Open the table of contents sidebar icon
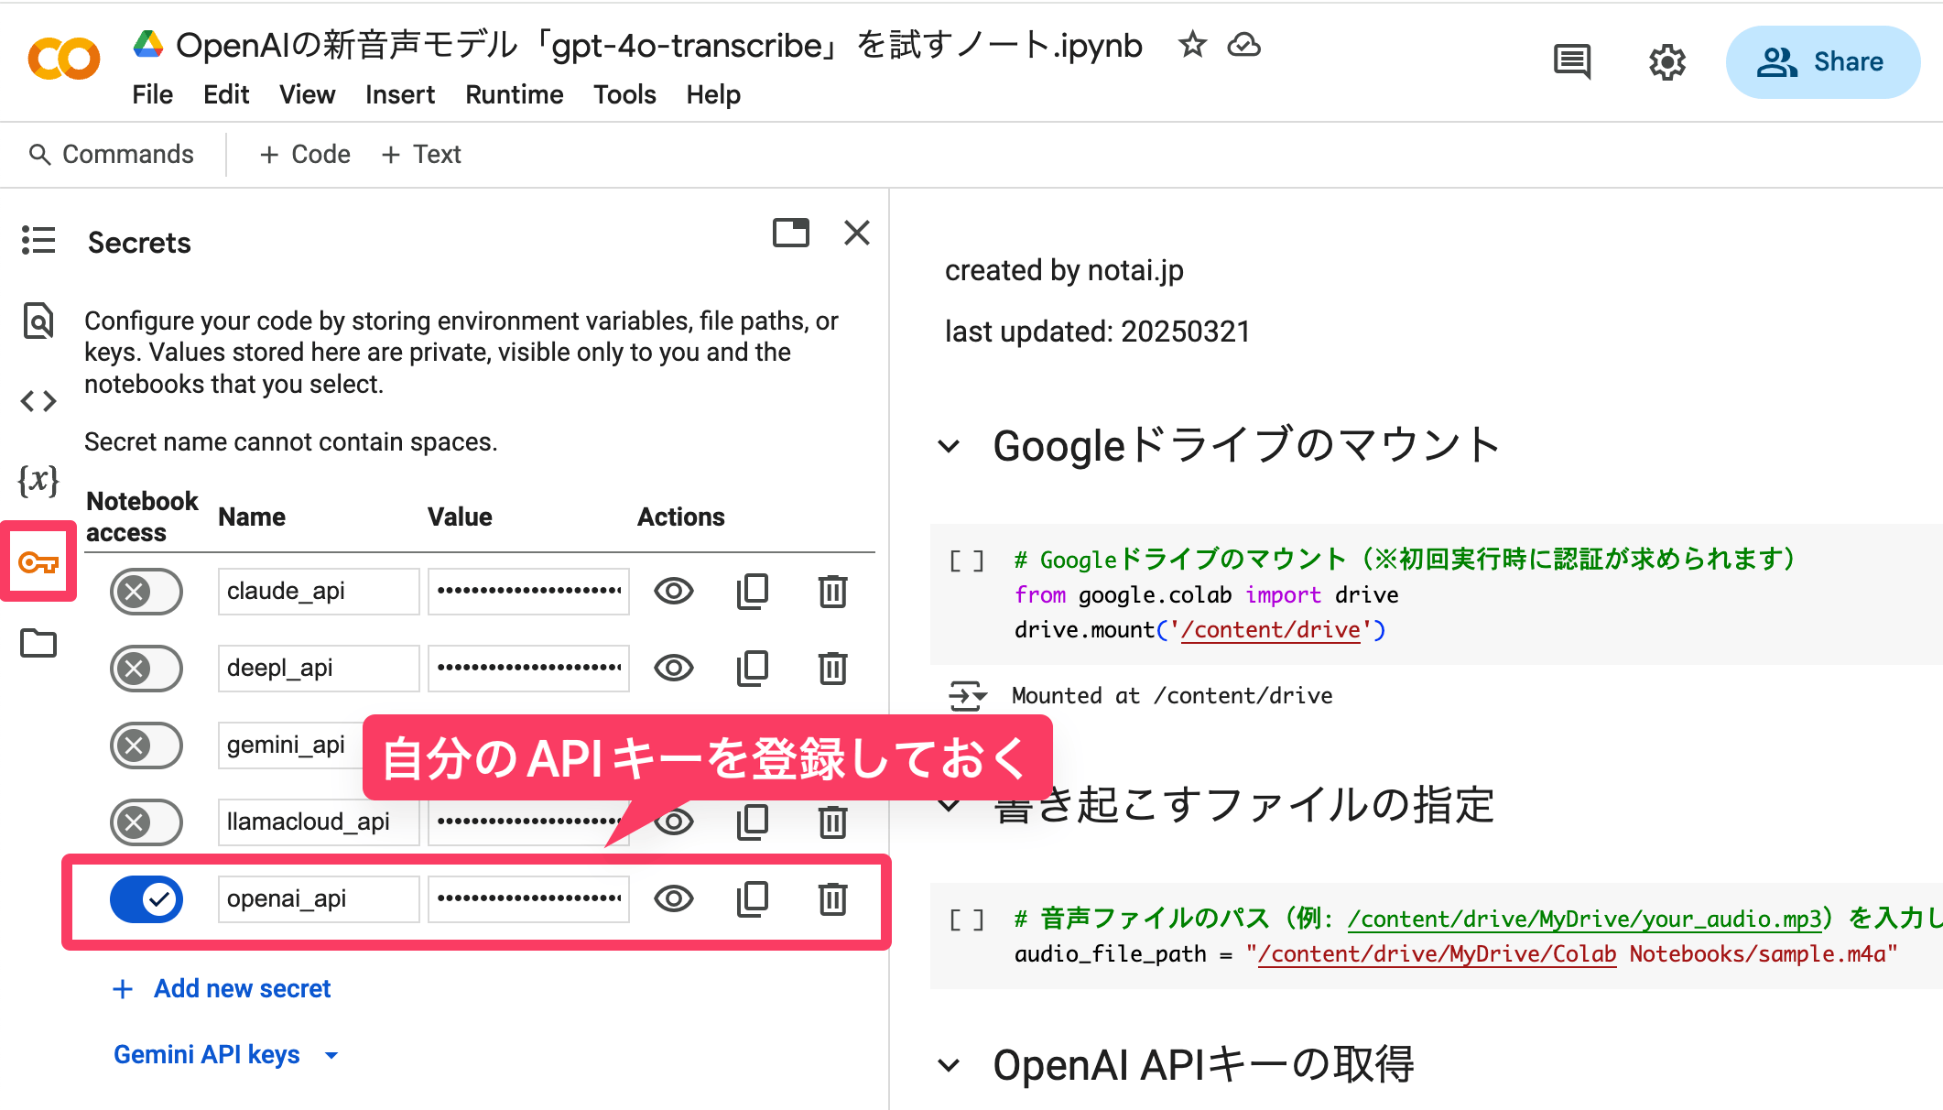 click(38, 241)
